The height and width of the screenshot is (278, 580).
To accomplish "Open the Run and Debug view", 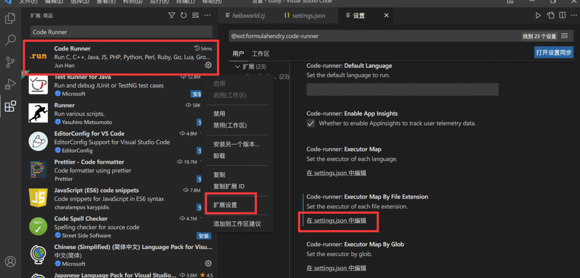I will tap(10, 84).
